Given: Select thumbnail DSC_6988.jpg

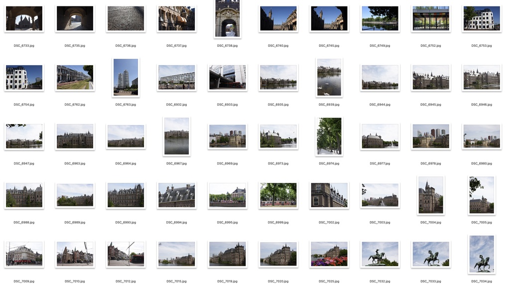Looking at the screenshot, I should [24, 195].
